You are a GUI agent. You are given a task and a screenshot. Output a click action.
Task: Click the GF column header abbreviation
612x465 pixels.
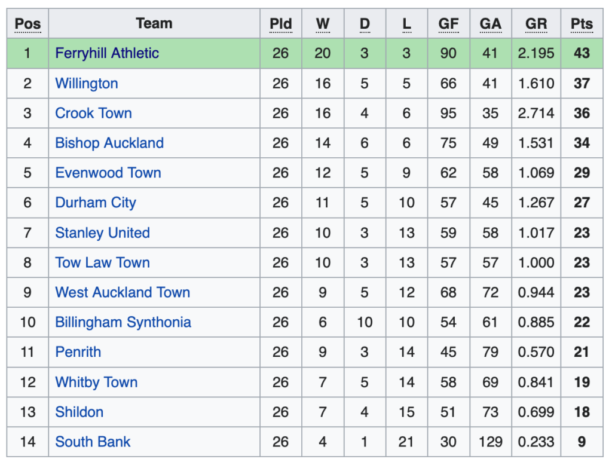coord(448,24)
